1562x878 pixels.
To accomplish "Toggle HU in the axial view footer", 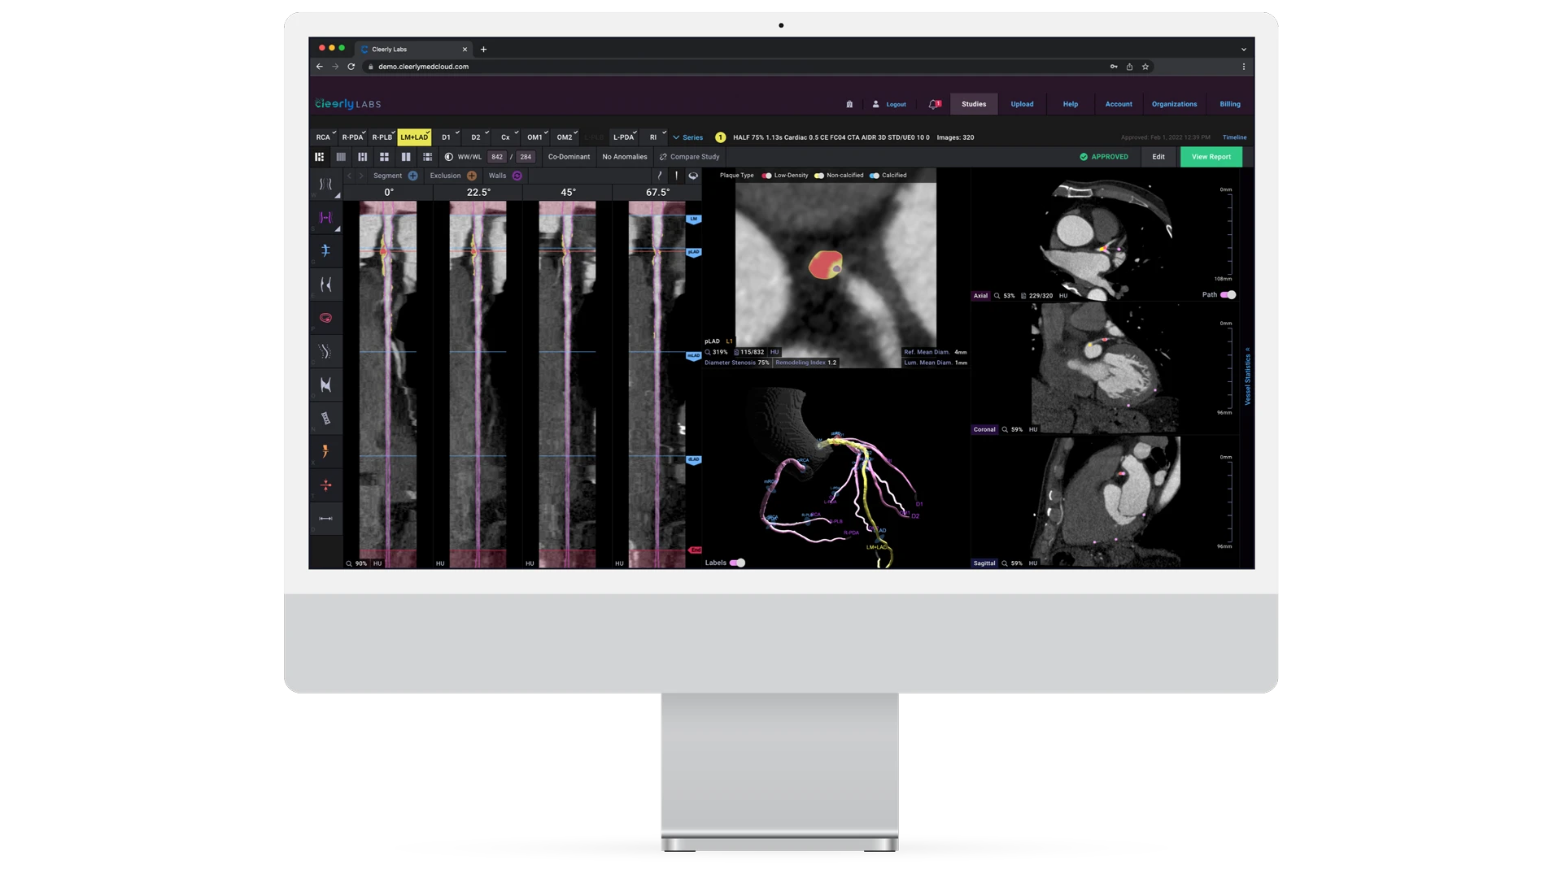I will point(1063,296).
